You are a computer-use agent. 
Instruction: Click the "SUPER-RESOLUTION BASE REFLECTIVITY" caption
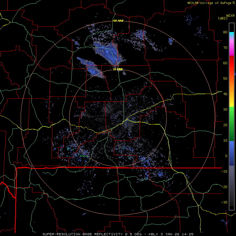83,234
